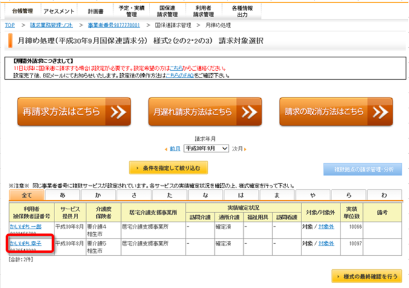
Task: Click 確定済 status in 要介護5 row
Action: point(223,243)
